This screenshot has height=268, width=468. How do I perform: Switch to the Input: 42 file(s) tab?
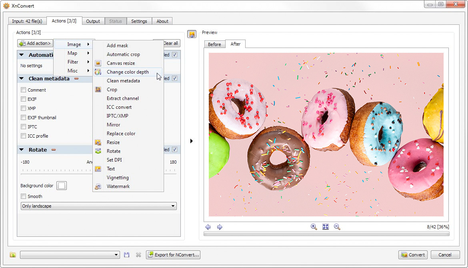[x=27, y=21]
